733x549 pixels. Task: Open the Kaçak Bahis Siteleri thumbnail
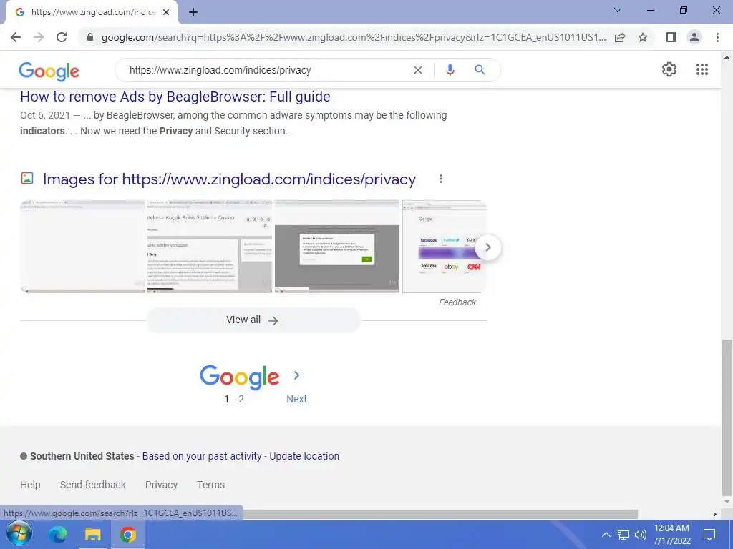click(x=210, y=247)
